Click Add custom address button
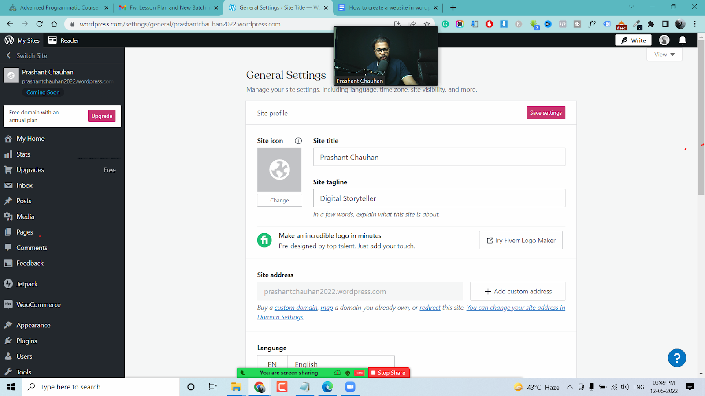The height and width of the screenshot is (396, 705). (x=518, y=291)
